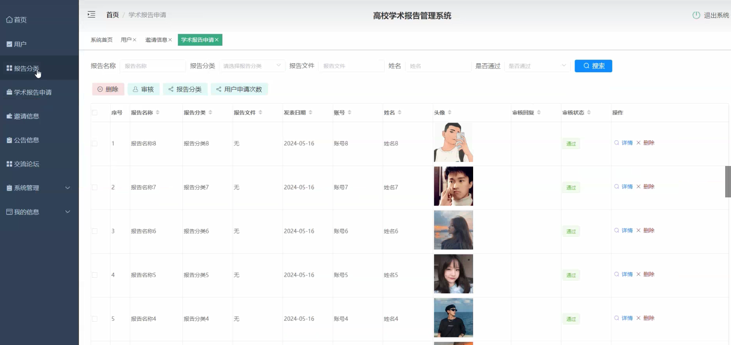Image resolution: width=731 pixels, height=345 pixels.
Task: Click the 审核 toolbar button
Action: (144, 89)
